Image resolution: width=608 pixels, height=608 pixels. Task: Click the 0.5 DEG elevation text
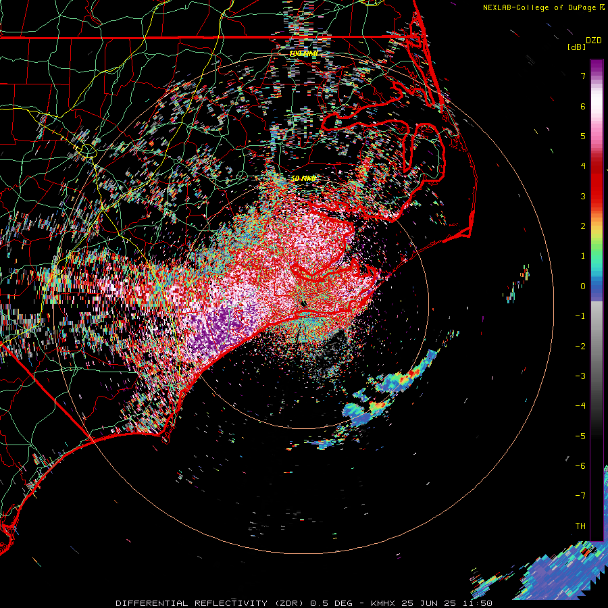click(331, 603)
